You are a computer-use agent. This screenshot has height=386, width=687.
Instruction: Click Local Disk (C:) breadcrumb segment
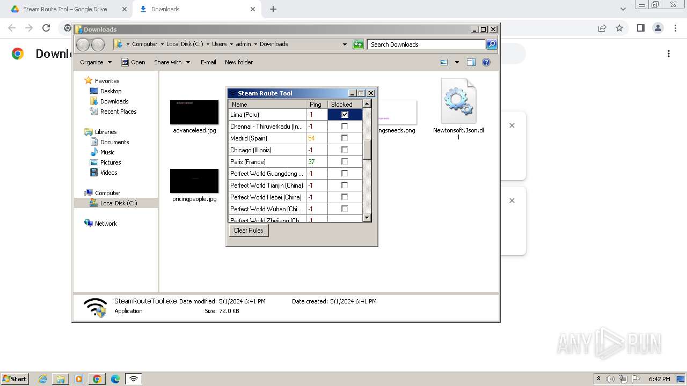pyautogui.click(x=185, y=44)
